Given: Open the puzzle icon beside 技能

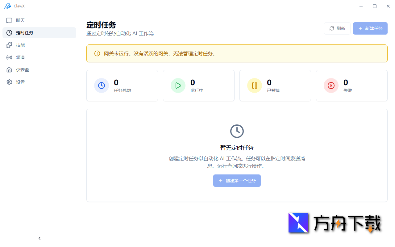Looking at the screenshot, I should 9,45.
